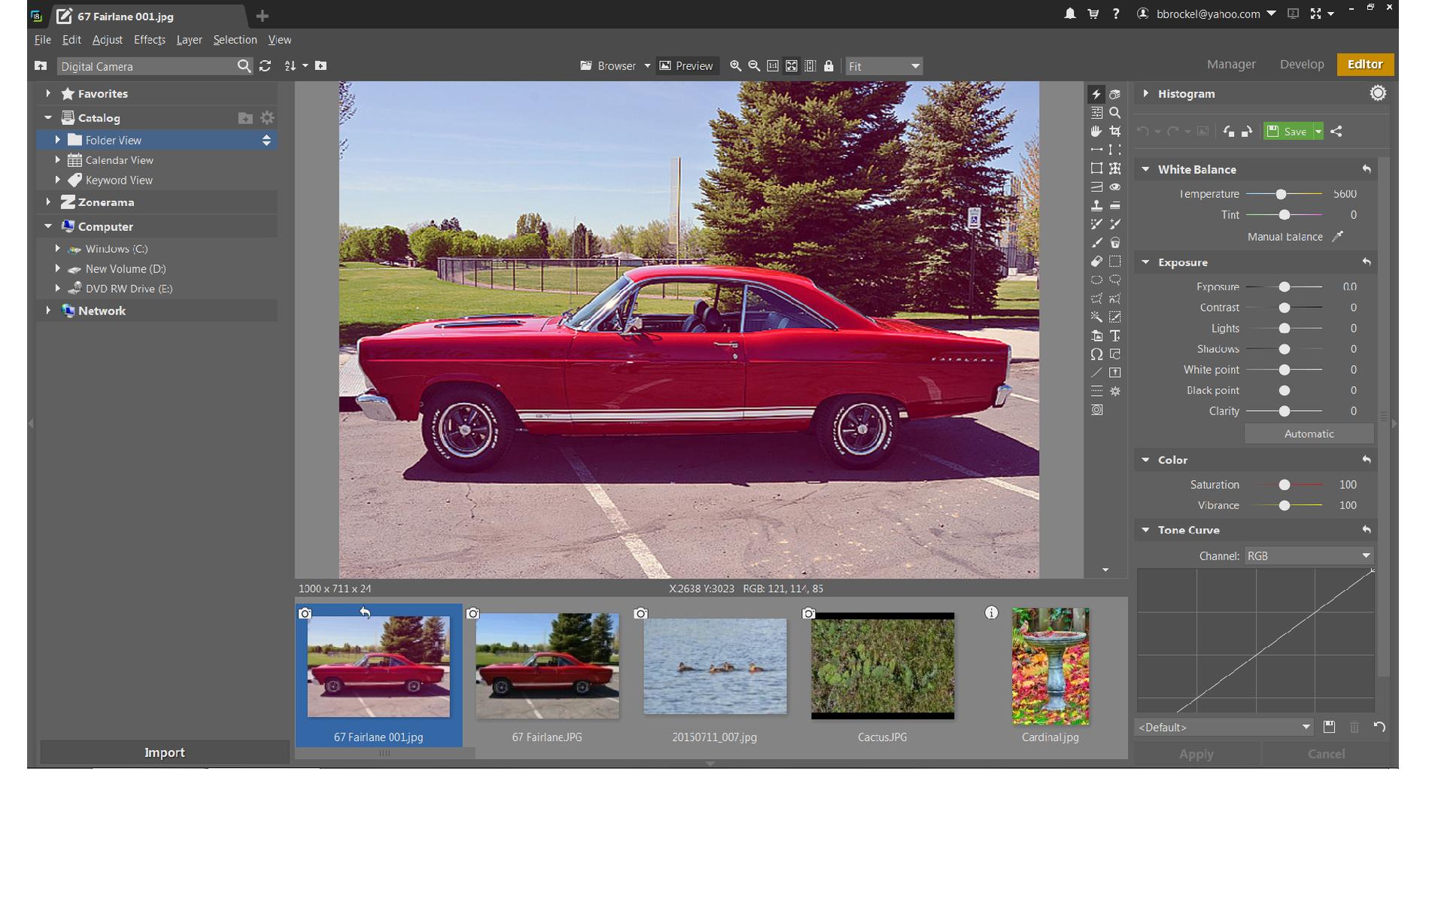Select the Paint Bucket fill tool
1444x902 pixels.
[1114, 243]
